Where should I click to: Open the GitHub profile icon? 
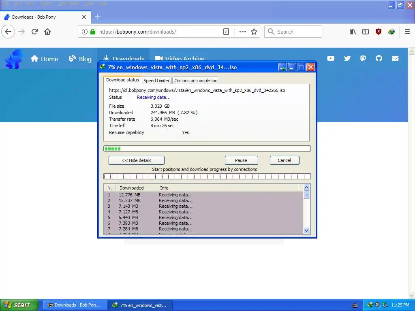(379, 58)
